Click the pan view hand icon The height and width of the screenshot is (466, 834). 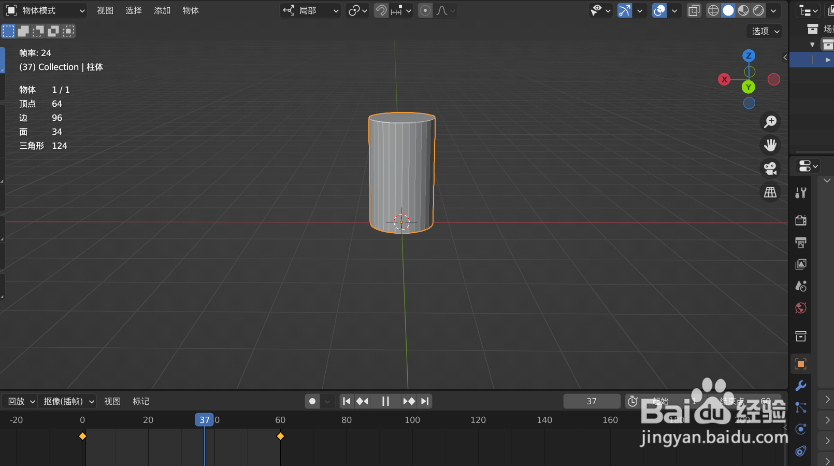(x=770, y=145)
